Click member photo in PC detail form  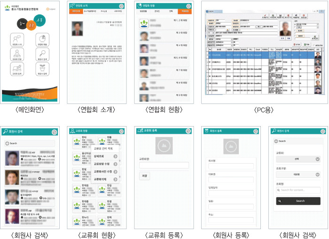pos(285,29)
